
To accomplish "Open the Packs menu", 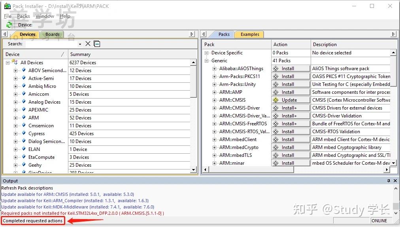I will [23, 16].
